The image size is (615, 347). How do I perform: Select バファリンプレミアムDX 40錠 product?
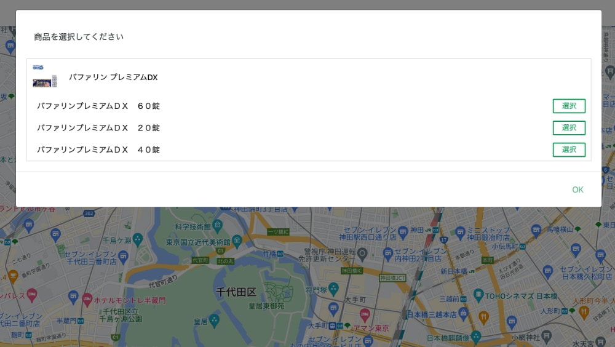point(569,150)
